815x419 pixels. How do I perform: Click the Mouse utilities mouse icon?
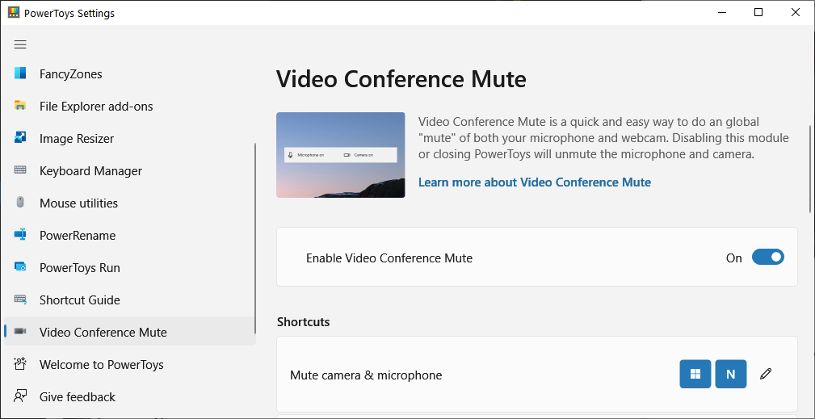pos(21,203)
